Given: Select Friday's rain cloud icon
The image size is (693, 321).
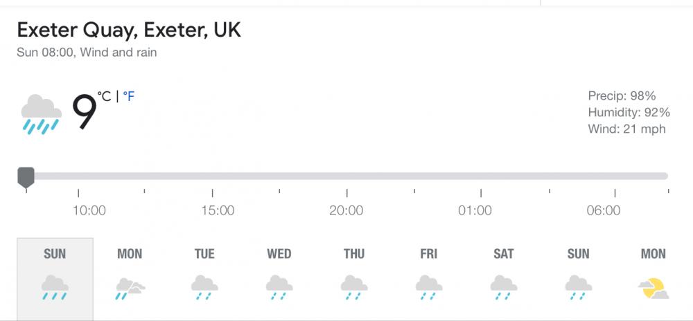Looking at the screenshot, I should (429, 288).
